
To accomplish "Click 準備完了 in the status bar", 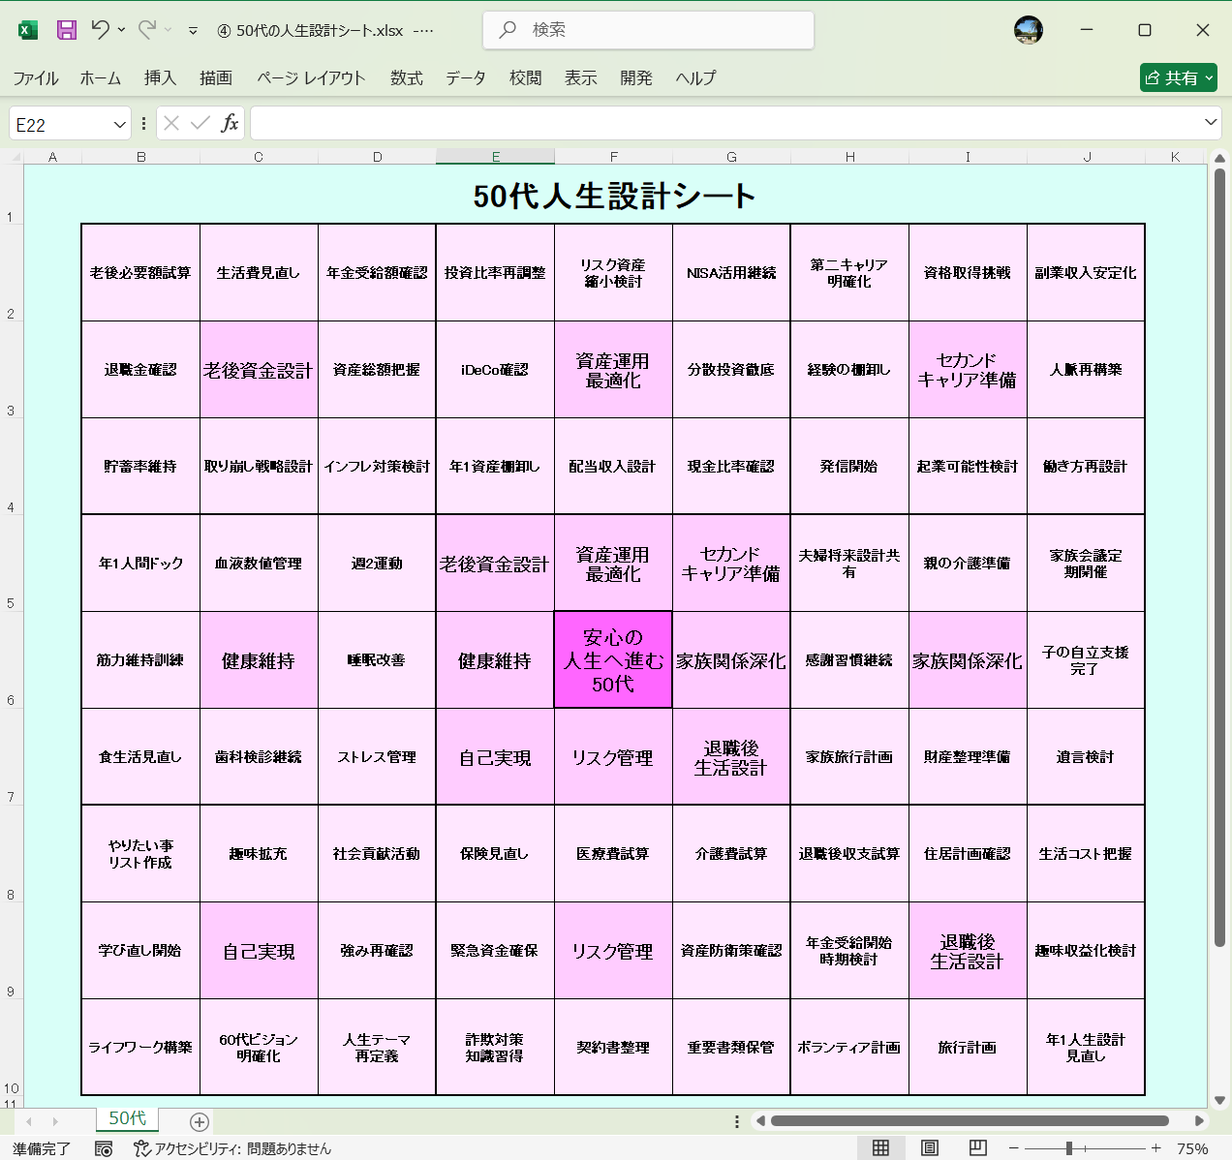I will pos(40,1149).
